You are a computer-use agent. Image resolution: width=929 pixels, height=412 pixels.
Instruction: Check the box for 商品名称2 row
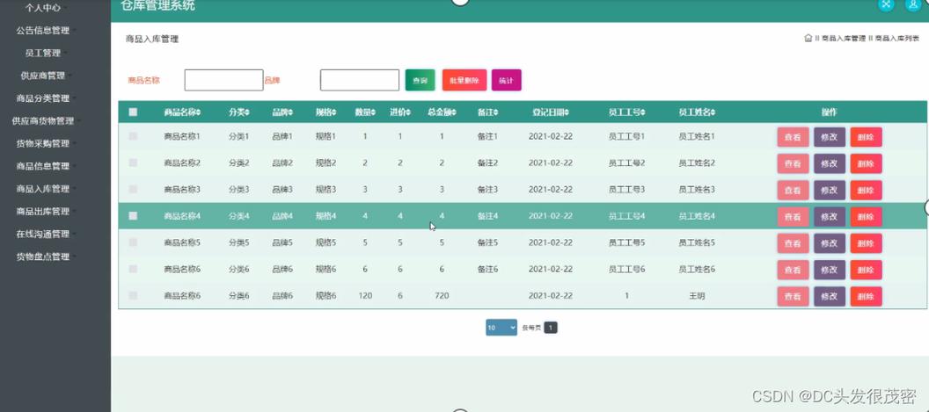(134, 163)
